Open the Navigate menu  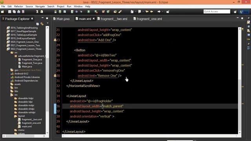pos(40,6)
